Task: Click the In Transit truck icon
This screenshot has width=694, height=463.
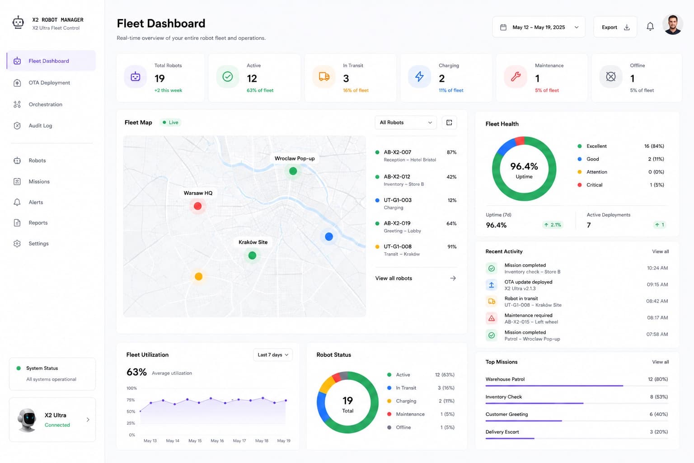Action: click(324, 77)
